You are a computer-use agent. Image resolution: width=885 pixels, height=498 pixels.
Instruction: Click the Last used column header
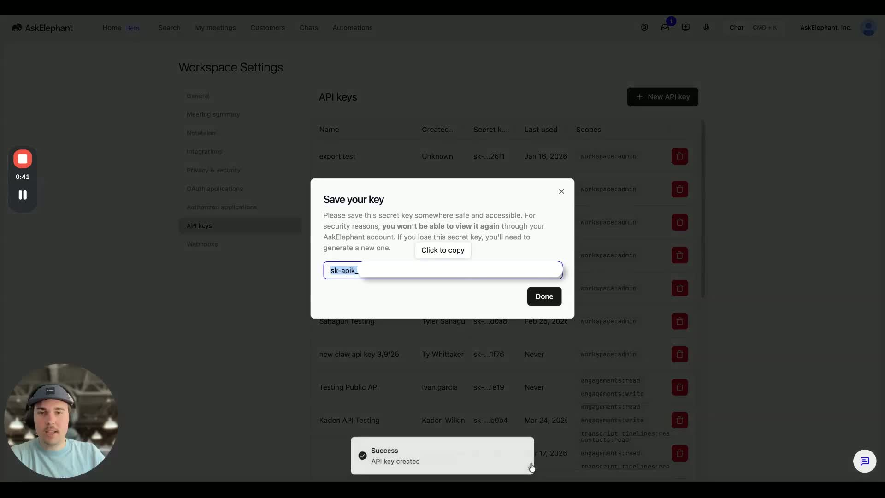point(541,130)
